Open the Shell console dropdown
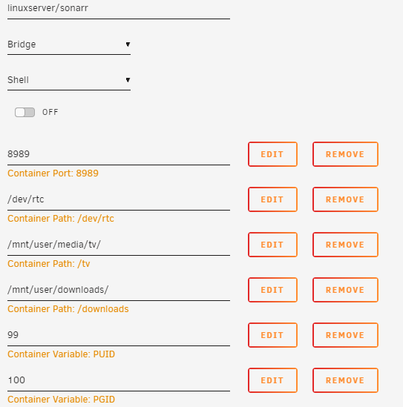 (x=69, y=80)
